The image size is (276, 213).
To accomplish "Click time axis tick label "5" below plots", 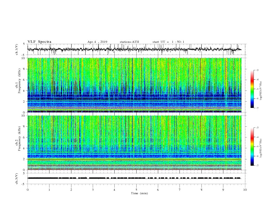I will click(x=136, y=190).
